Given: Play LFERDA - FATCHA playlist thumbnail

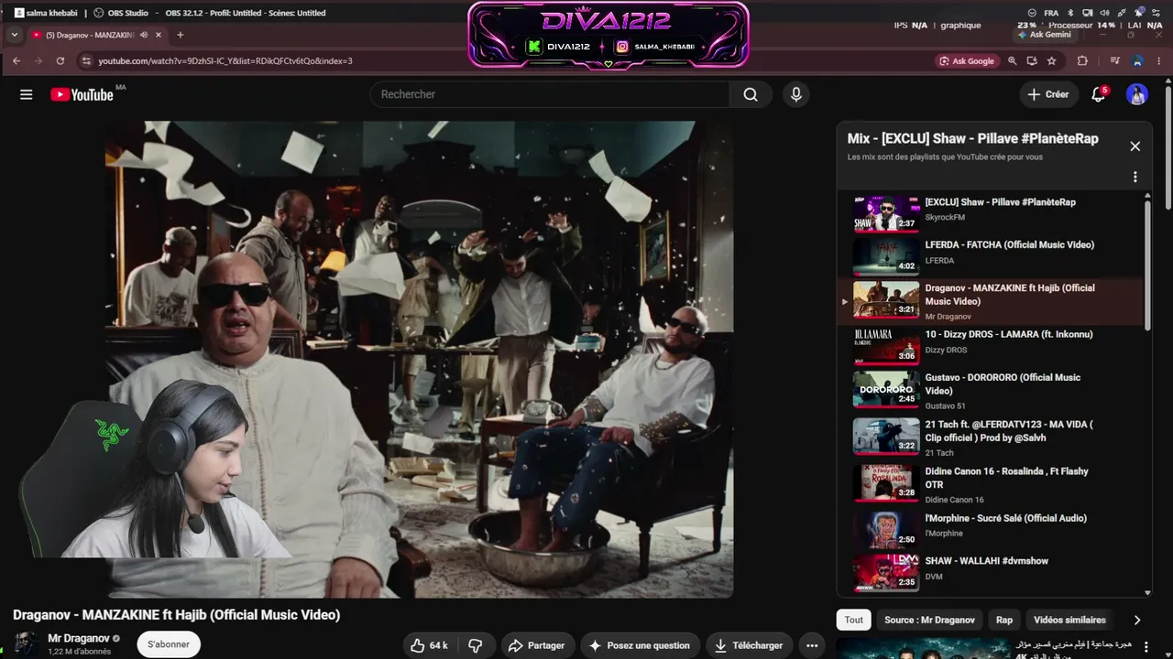Looking at the screenshot, I should pos(886,256).
